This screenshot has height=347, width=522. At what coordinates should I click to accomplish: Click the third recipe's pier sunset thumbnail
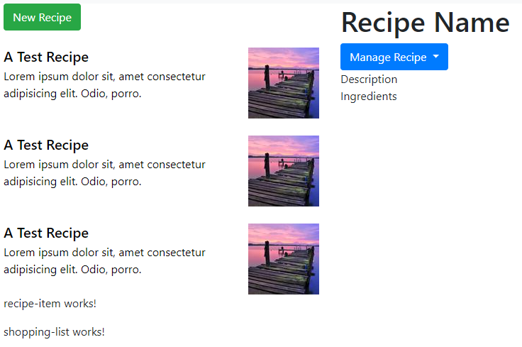(284, 259)
